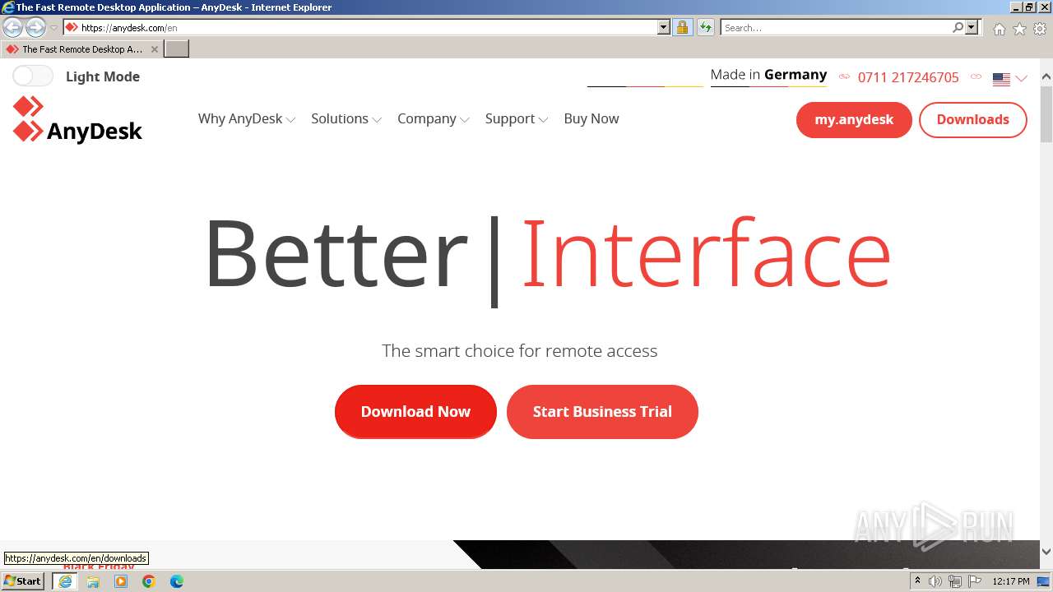Open File Explorer from taskbar
The width and height of the screenshot is (1053, 592).
click(x=93, y=581)
